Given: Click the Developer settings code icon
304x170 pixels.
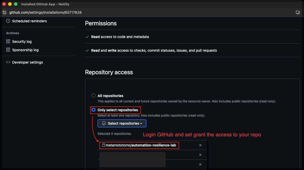Looking at the screenshot, I should pos(8,62).
